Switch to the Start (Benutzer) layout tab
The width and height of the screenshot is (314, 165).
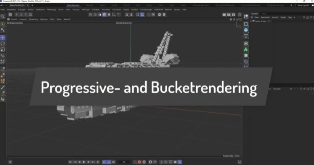pos(73,5)
